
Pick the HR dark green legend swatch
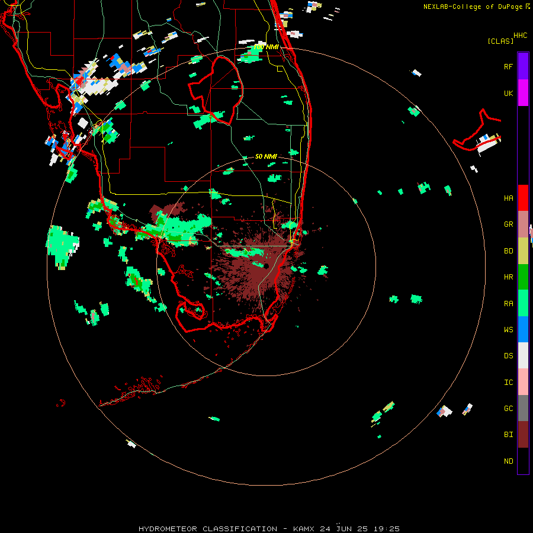pyautogui.click(x=523, y=277)
